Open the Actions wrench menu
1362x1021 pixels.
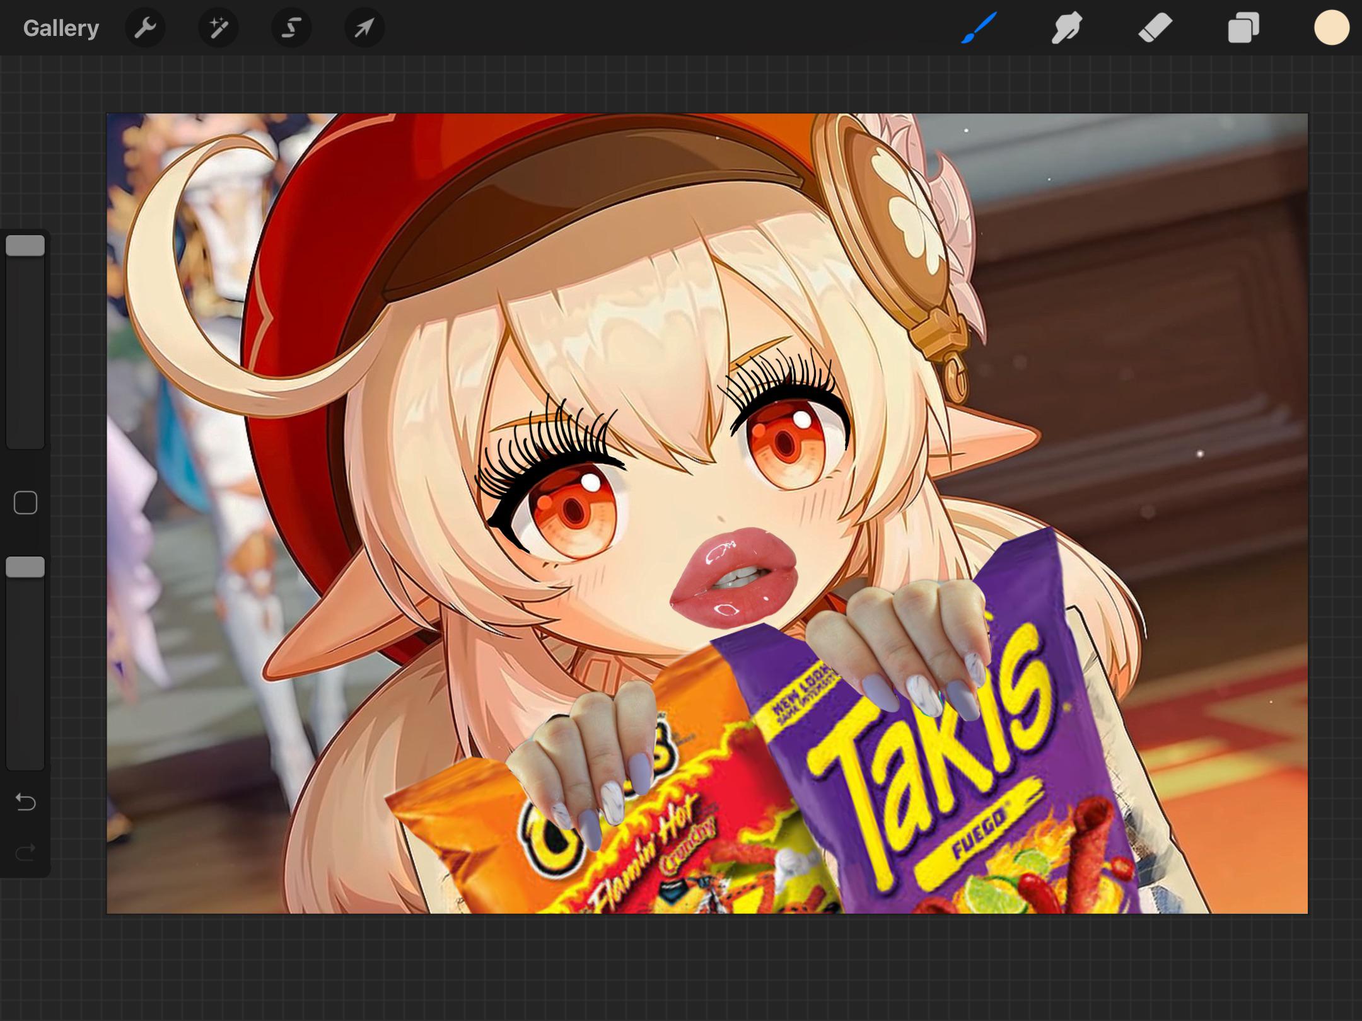click(145, 28)
